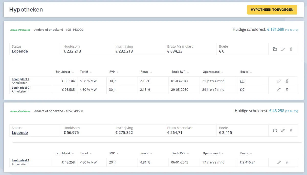
Task: Edit the € 85.104 Leningdeel 1 row
Action: pos(279,81)
